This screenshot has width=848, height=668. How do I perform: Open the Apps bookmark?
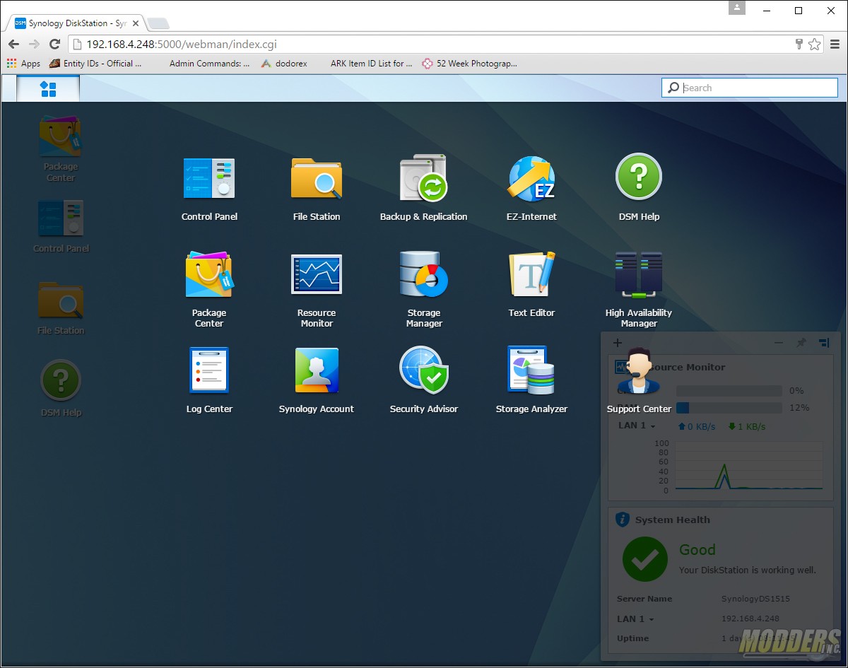pyautogui.click(x=24, y=63)
